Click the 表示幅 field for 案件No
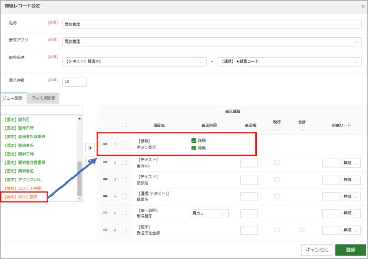The height and width of the screenshot is (259, 368). point(249,163)
